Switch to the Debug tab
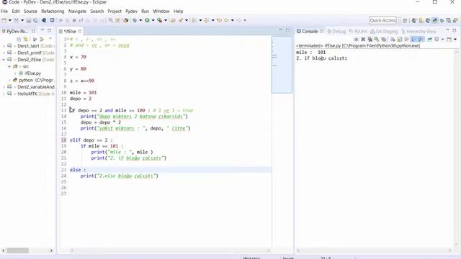 click(336, 31)
